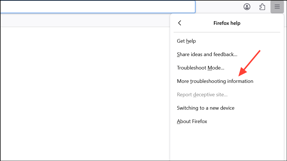Choose Switching to a new device
The width and height of the screenshot is (287, 161).
point(206,108)
